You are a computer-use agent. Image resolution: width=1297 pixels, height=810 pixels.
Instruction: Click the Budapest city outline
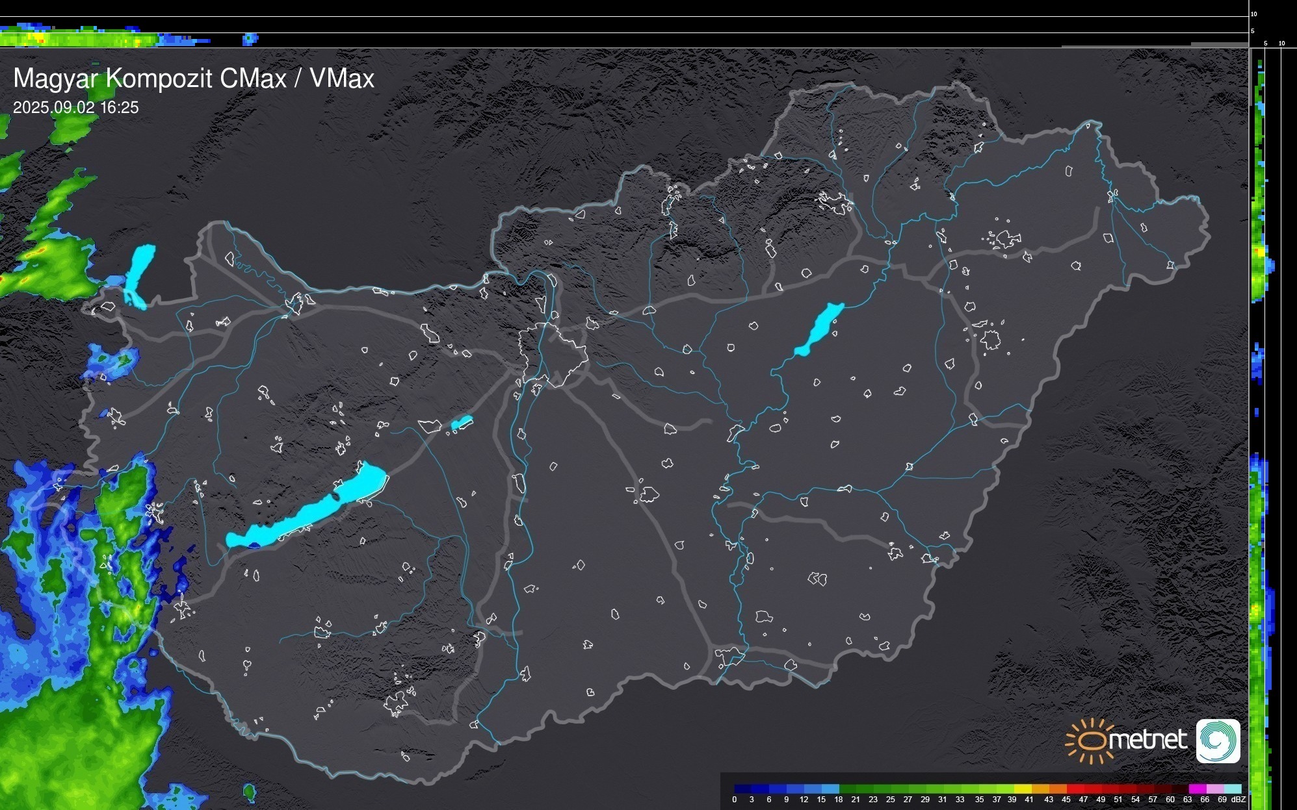point(553,354)
